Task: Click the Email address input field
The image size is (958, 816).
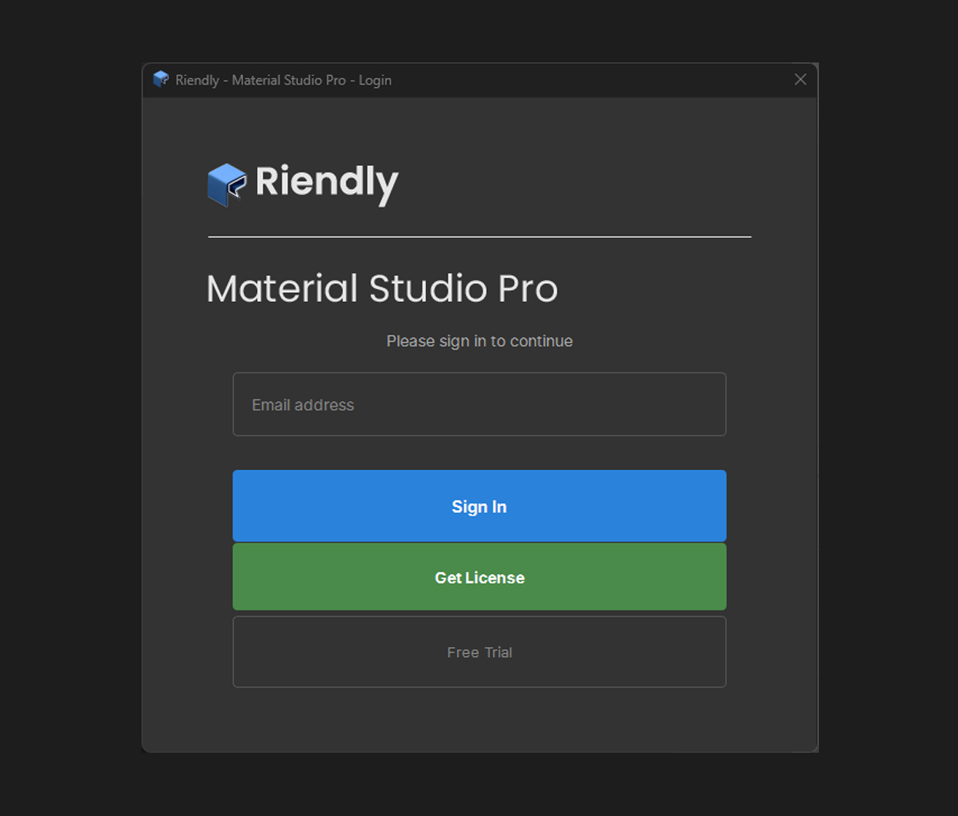Action: 479,404
